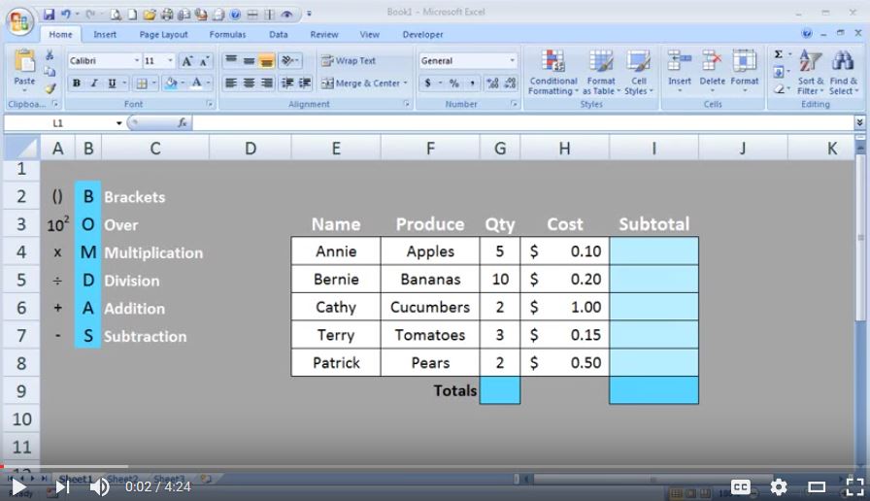The height and width of the screenshot is (501, 870).
Task: Switch to the Data tab
Action: coord(279,34)
